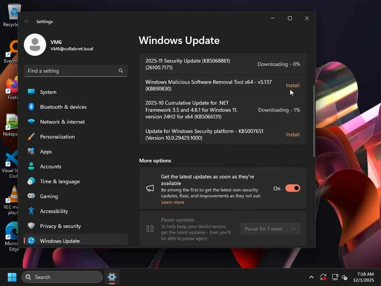Click the Privacy & security shield icon
The height and width of the screenshot is (286, 381).
pos(31,226)
